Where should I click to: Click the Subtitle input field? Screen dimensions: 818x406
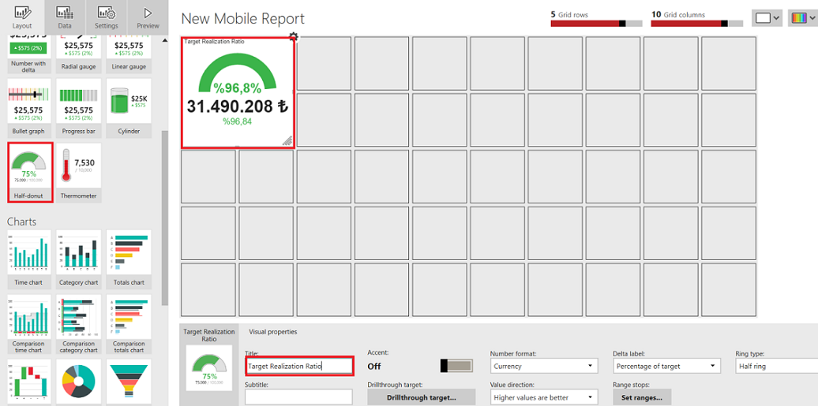click(x=298, y=397)
